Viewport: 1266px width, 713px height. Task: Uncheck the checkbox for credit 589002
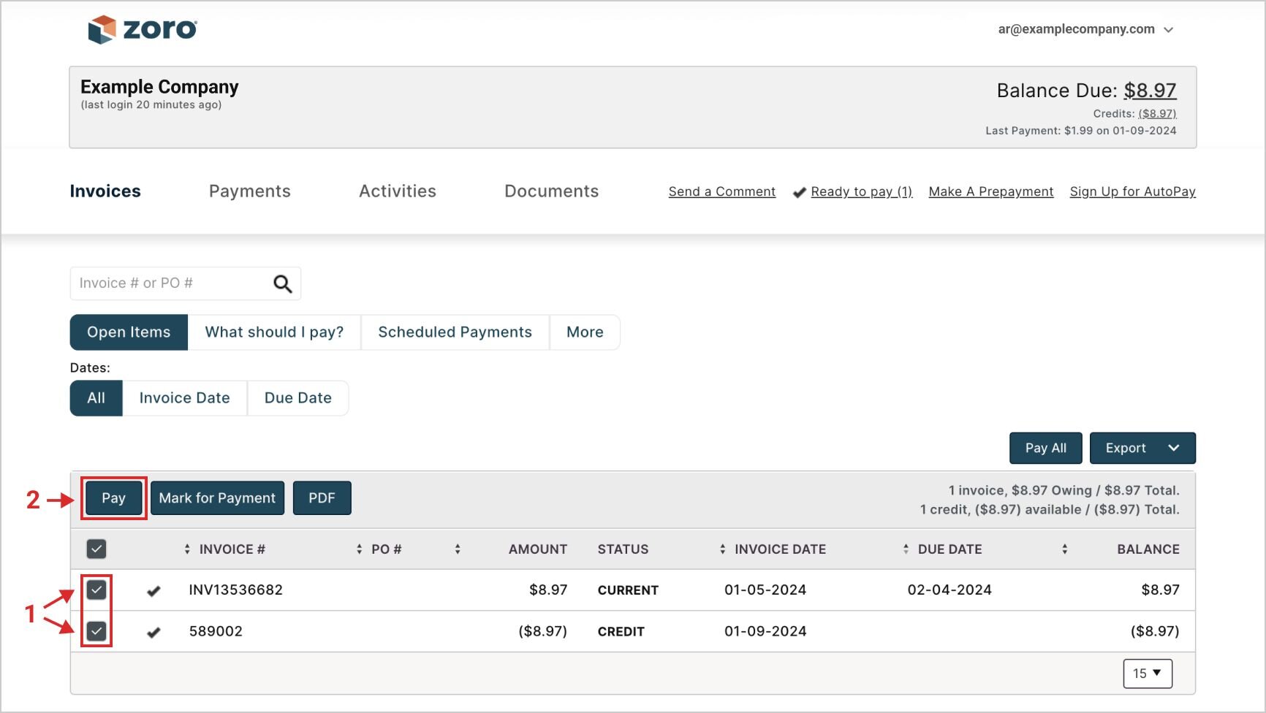click(96, 631)
